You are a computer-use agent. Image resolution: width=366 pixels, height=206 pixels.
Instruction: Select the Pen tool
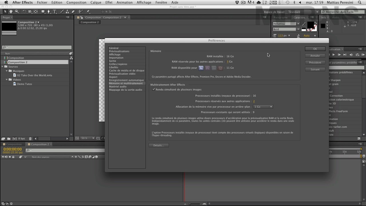click(x=49, y=12)
